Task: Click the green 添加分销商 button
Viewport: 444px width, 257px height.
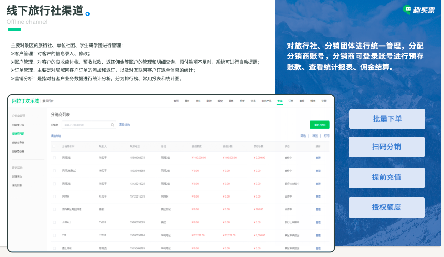Action: coord(319,125)
